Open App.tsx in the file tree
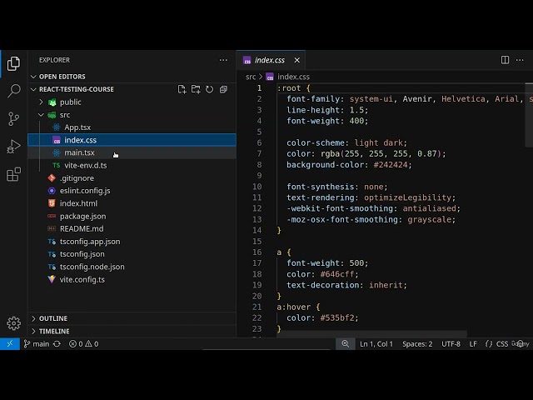 (x=132, y=127)
